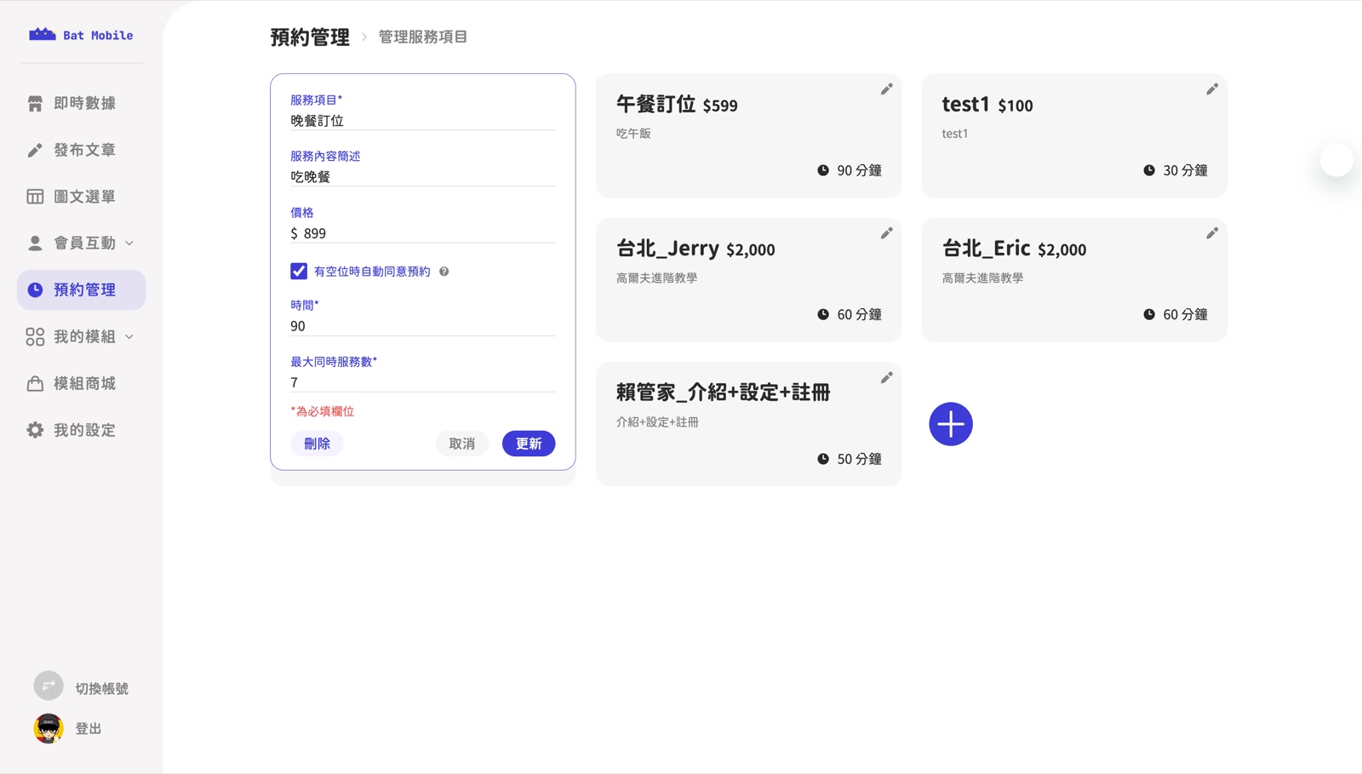Click the 我的模組 grid icon
1362x774 pixels.
[35, 337]
